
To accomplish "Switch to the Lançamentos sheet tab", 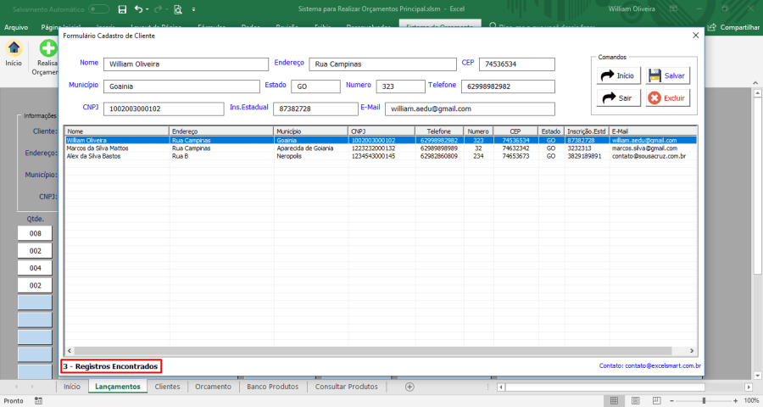I will [117, 387].
